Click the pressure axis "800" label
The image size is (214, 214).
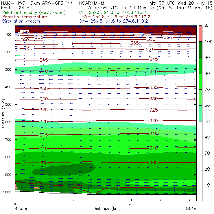8,157
